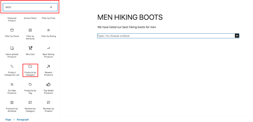The image size is (253, 122).
Task: Pick the Reviews by Product icon
Action: click(x=48, y=102)
